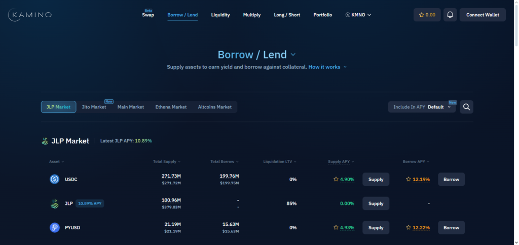
Task: Switch to Jito Market tab
Action: tap(94, 107)
